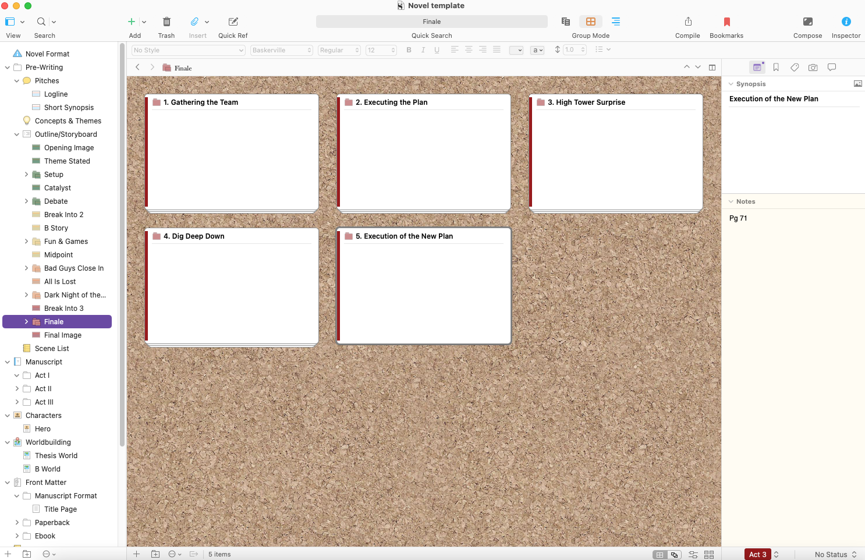Open the Compile tool
This screenshot has width=865, height=560.
[x=688, y=22]
